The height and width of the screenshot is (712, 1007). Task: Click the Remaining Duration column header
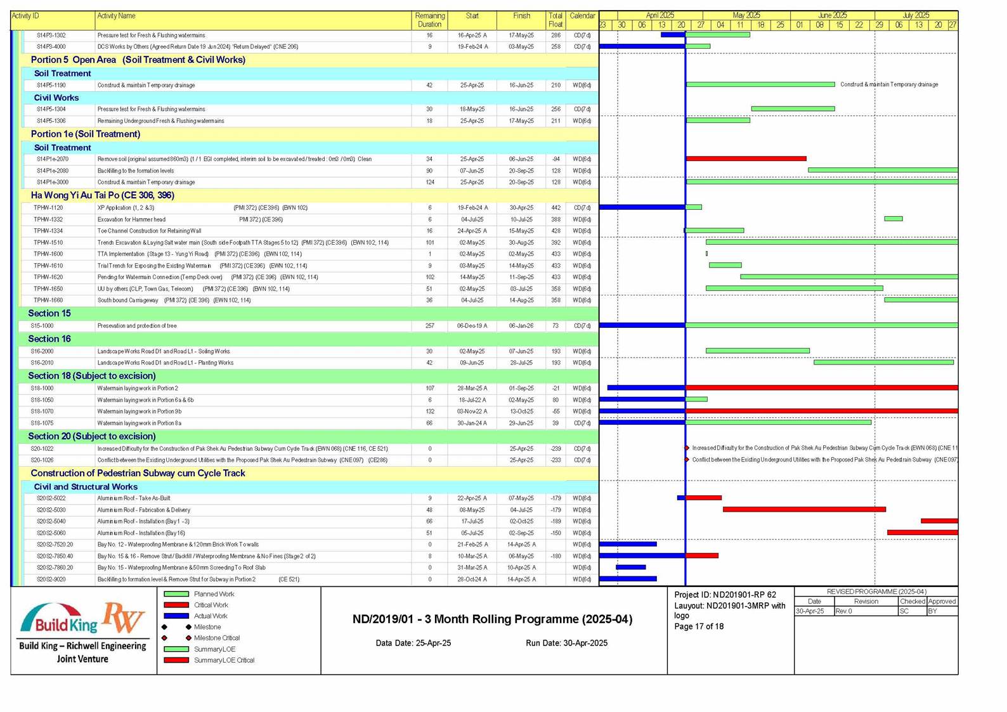(x=429, y=20)
